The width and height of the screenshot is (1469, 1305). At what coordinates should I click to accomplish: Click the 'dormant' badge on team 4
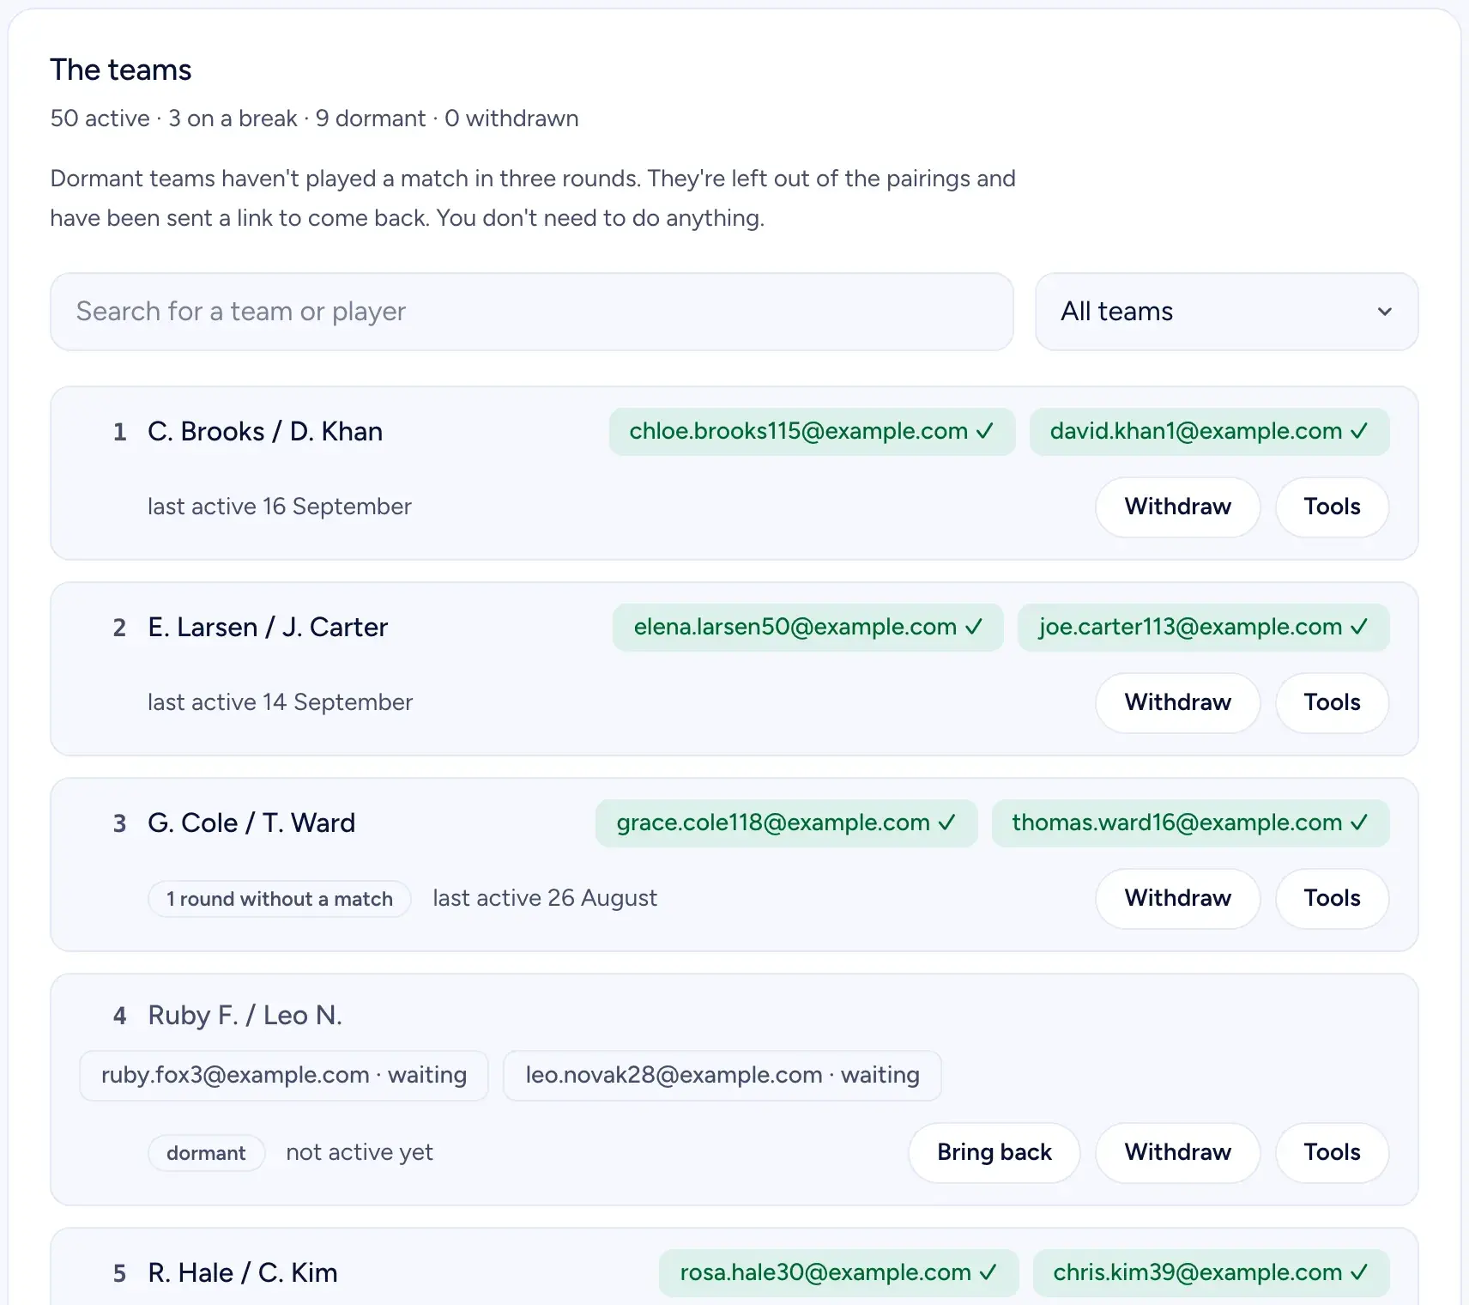206,1153
